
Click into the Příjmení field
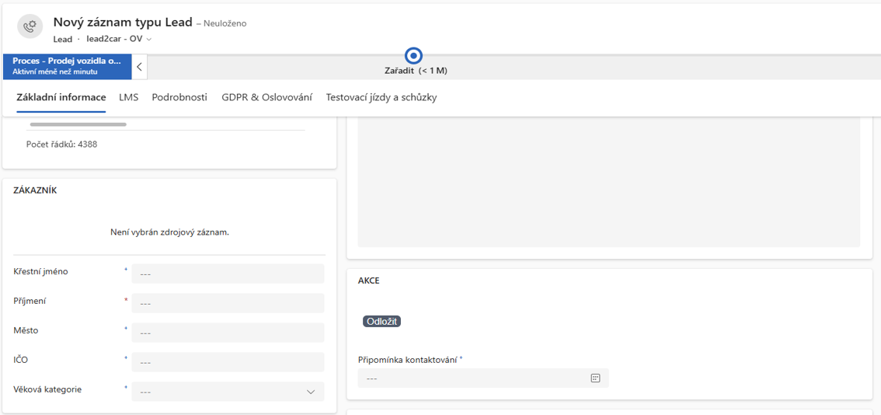point(228,303)
